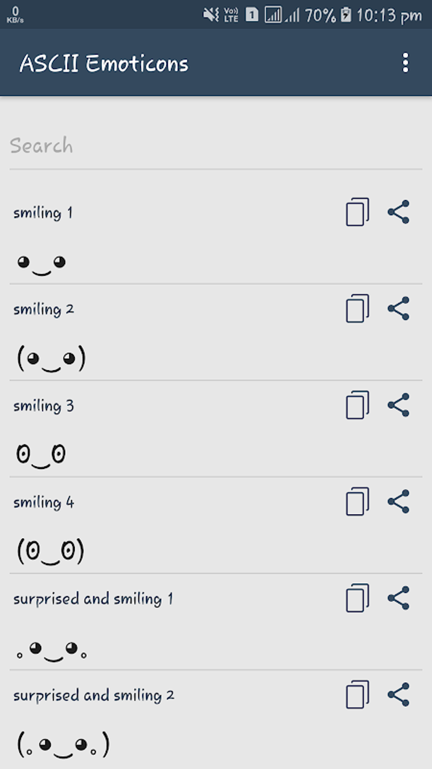Tap the Search input field
432x769 pixels.
tap(216, 146)
